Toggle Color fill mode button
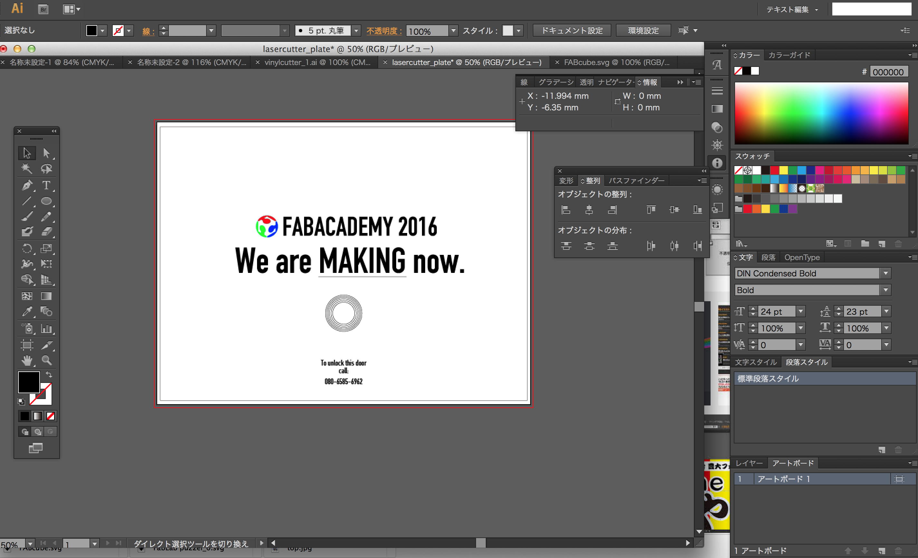 (24, 416)
